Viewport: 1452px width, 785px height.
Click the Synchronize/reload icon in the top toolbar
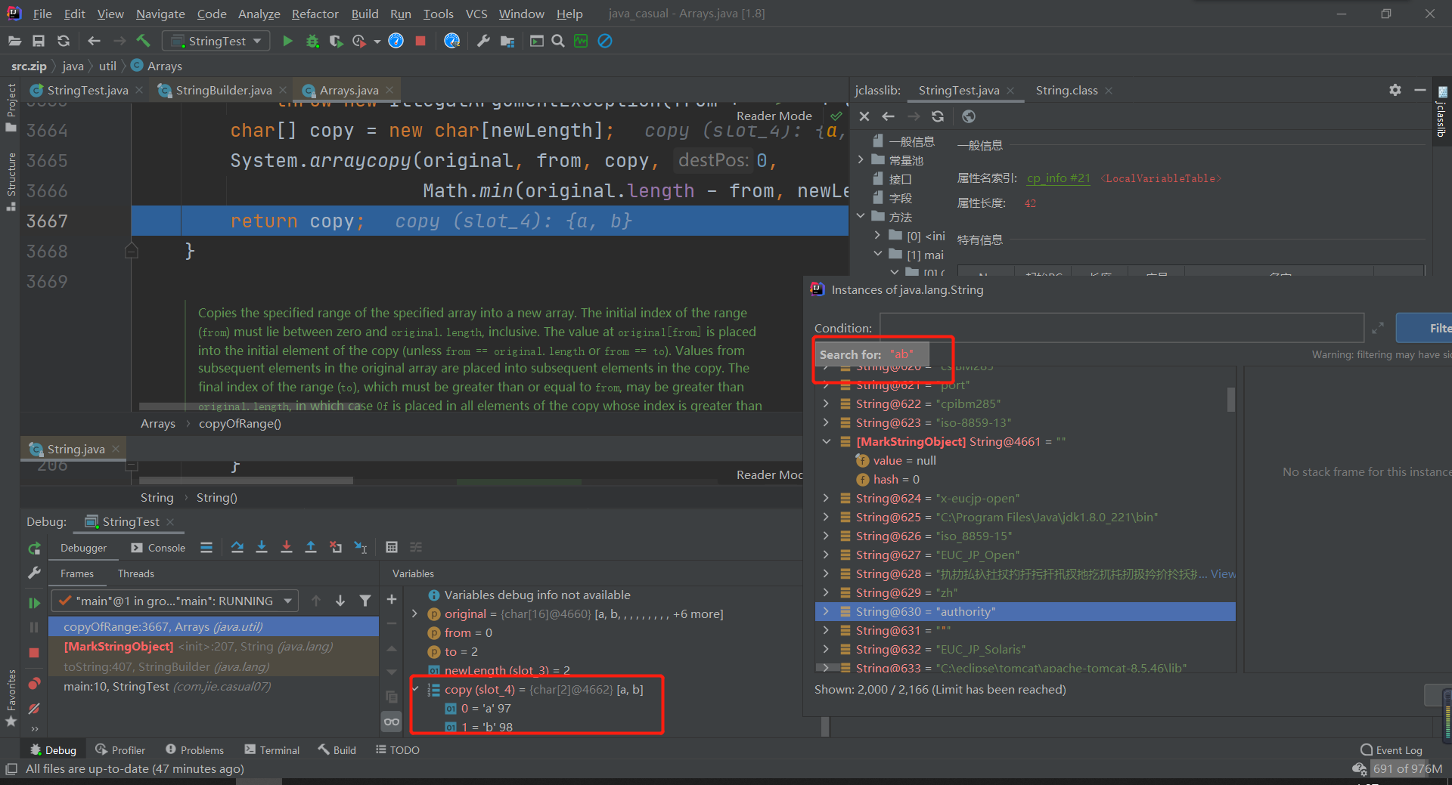(64, 41)
